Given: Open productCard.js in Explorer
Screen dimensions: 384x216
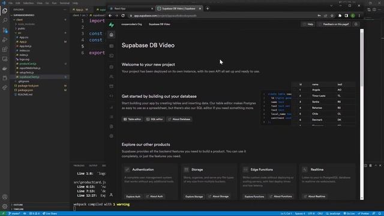Looking at the screenshot, I should click(28, 64).
